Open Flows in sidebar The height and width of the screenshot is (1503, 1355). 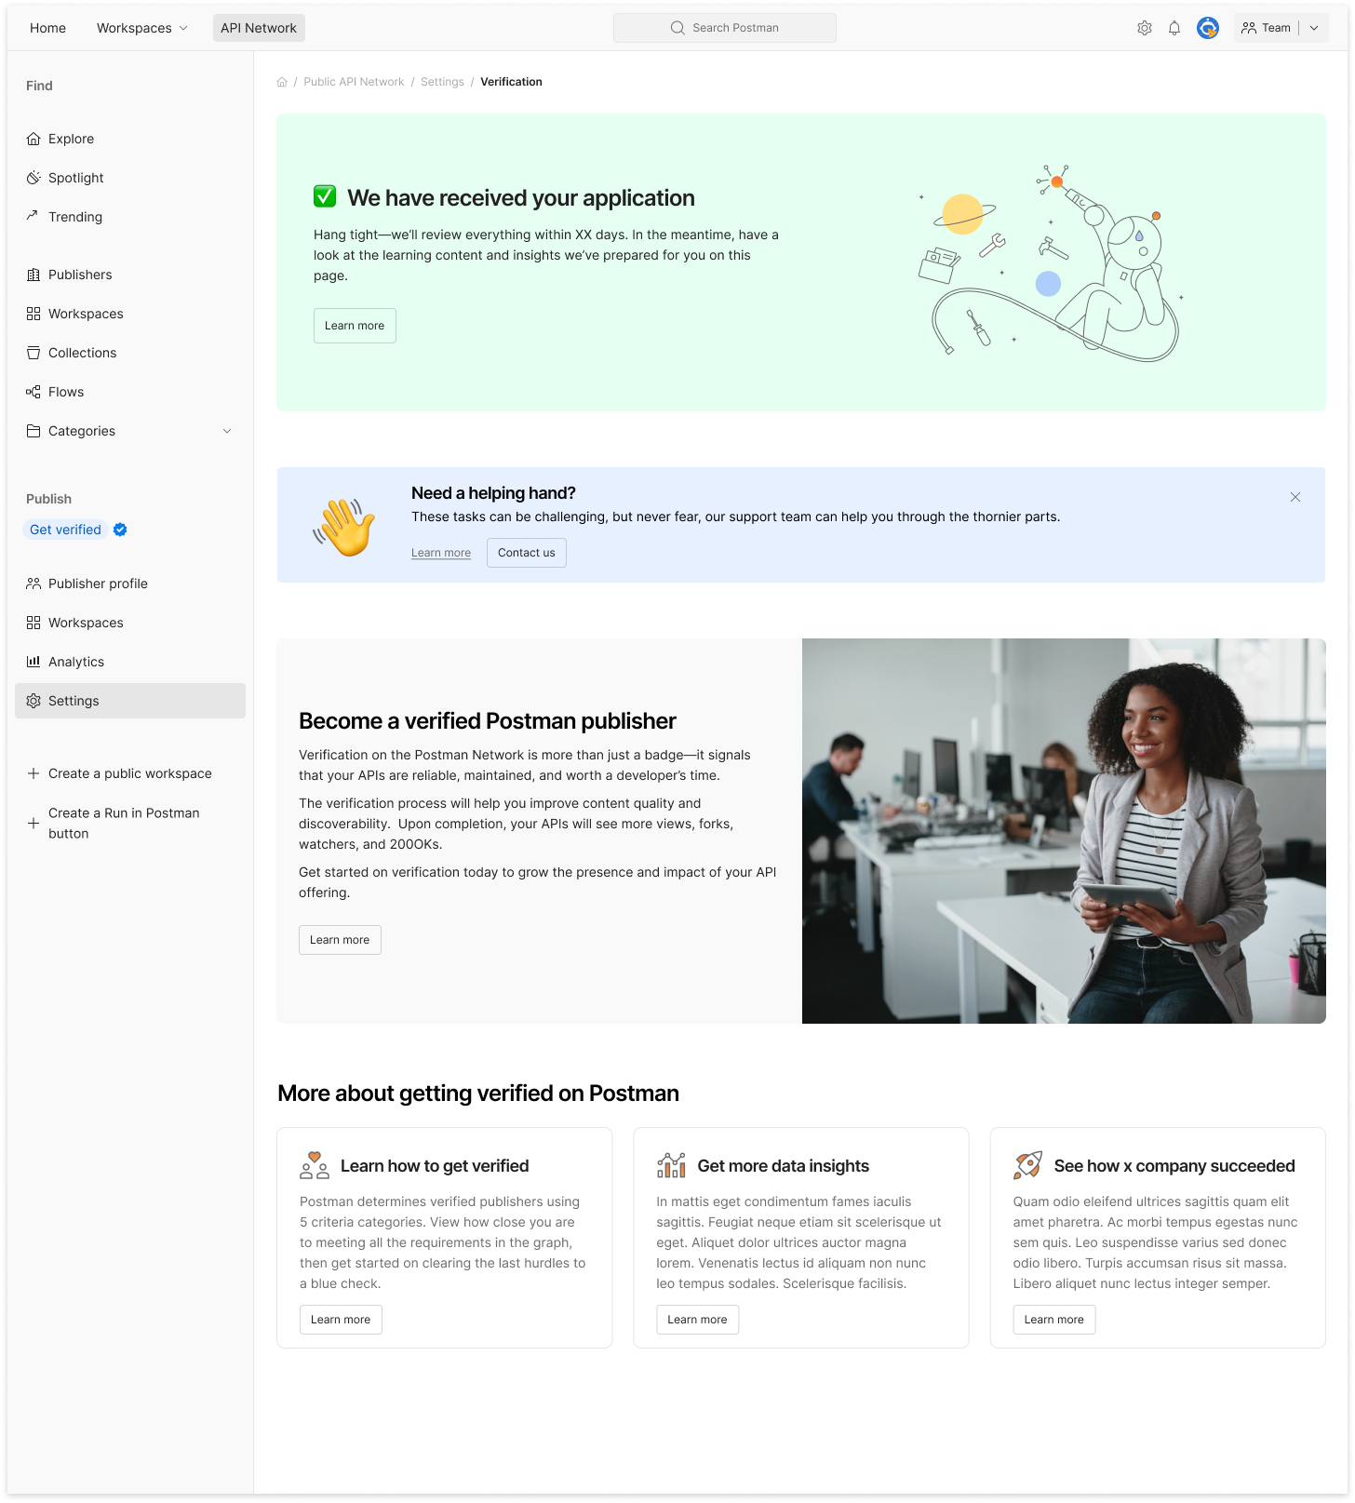(x=130, y=392)
